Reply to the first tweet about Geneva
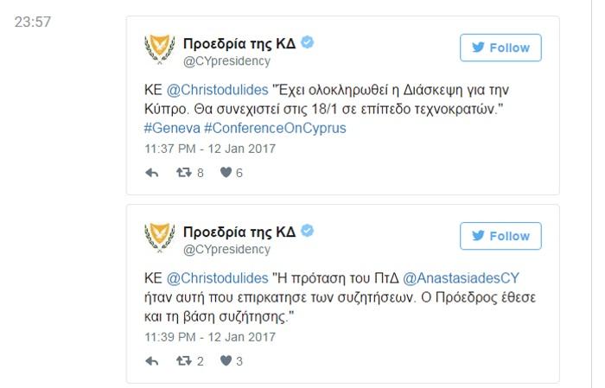The image size is (605, 388). (152, 173)
